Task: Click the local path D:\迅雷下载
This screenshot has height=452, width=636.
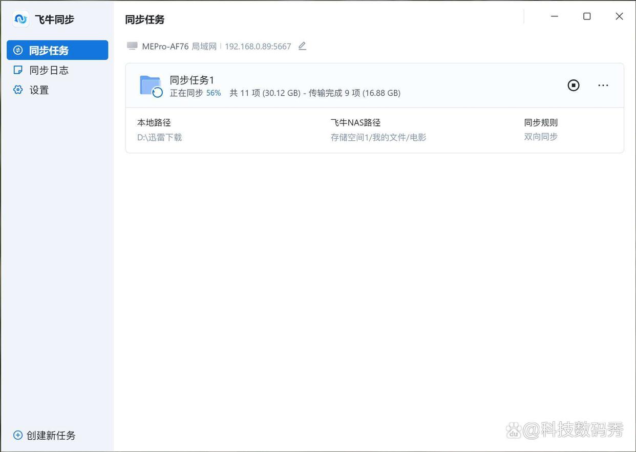Action: click(159, 137)
